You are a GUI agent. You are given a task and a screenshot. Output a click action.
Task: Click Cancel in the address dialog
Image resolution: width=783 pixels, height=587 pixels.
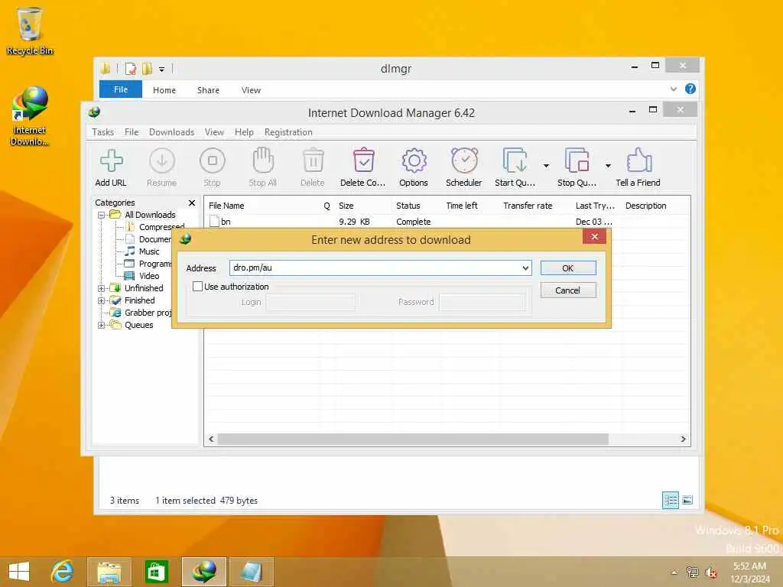coord(568,290)
